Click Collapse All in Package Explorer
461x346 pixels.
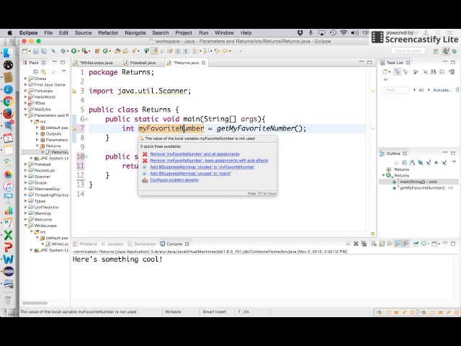tap(35, 71)
